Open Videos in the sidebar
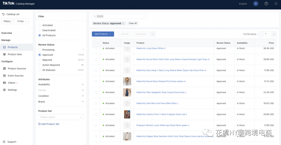 point(12,83)
